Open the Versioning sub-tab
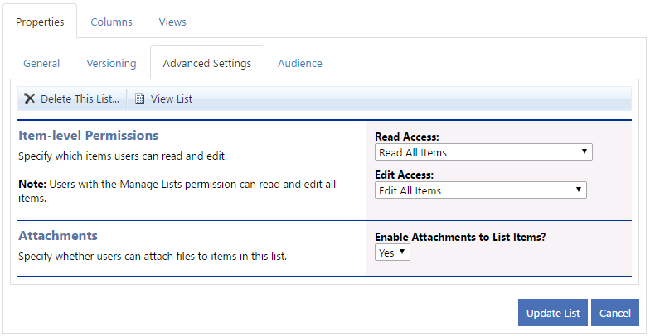650x336 pixels. (x=111, y=63)
